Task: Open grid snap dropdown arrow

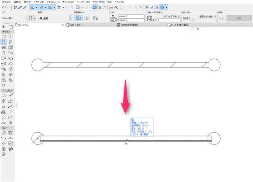Action: (x=63, y=7)
